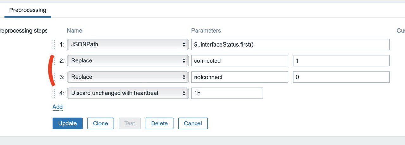This screenshot has width=405, height=145.
Task: Open the JSONPath step type dropdown
Action: (128, 45)
